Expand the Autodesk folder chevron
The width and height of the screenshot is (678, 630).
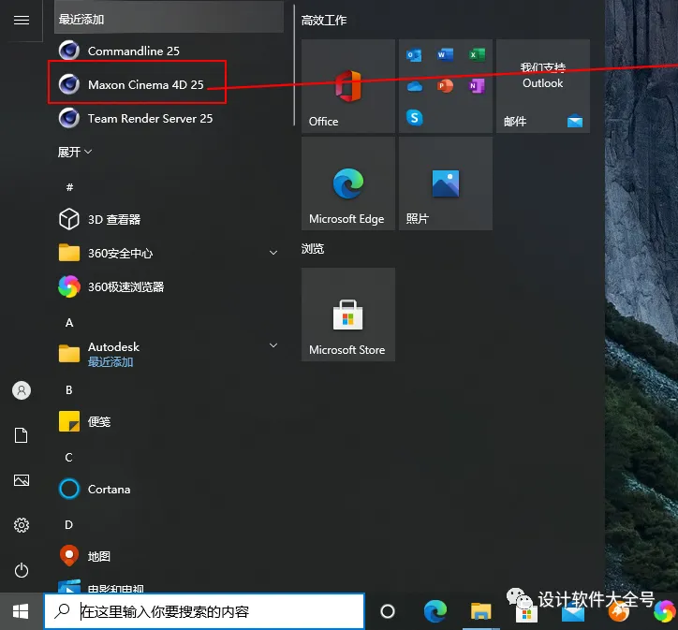tap(273, 345)
